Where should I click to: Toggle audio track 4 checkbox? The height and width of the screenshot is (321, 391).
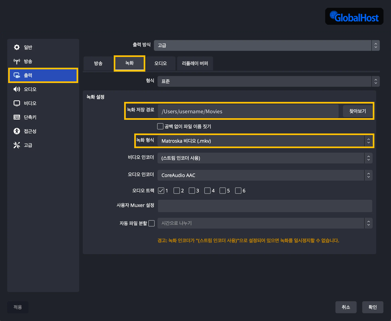[208, 190]
